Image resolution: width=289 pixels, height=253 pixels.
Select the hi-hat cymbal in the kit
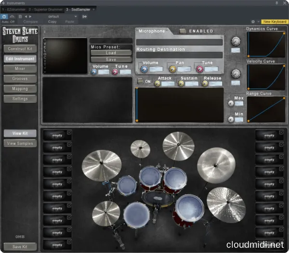click(106, 213)
